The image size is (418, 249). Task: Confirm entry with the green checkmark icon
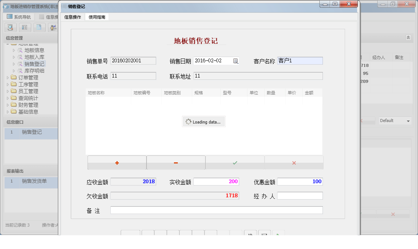[235, 162]
